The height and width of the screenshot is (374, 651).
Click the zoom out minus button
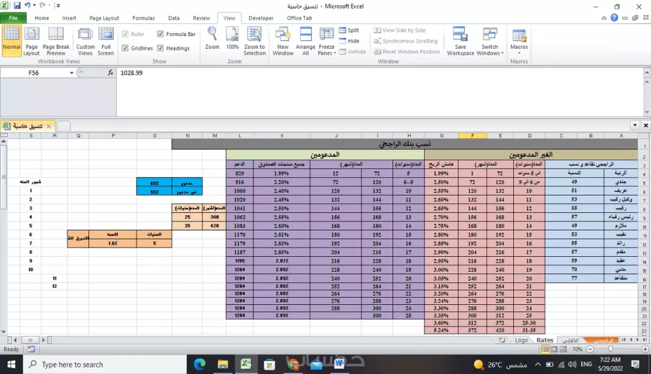coord(590,349)
